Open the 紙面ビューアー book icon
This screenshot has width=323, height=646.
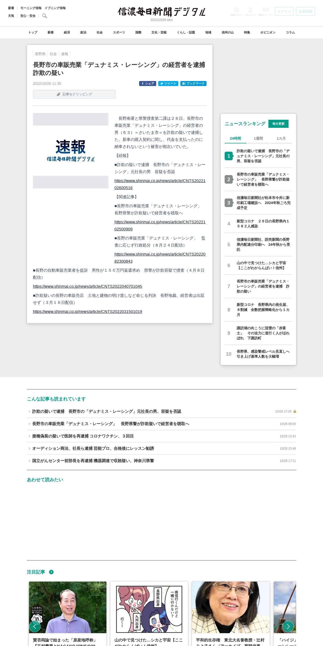coord(265,11)
